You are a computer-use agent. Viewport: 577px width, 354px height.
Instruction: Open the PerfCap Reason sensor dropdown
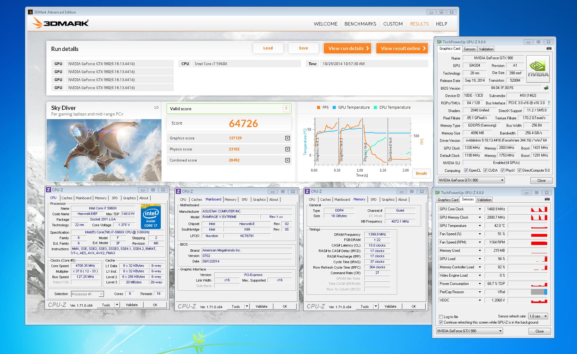coord(480,292)
